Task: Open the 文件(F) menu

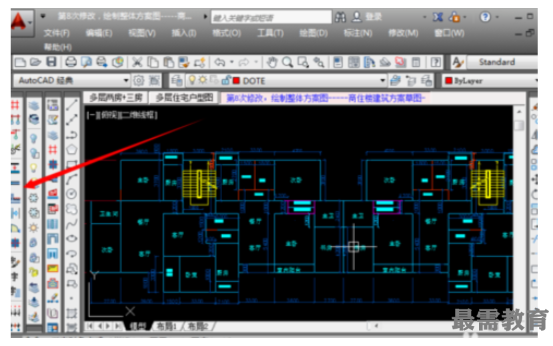Action: point(57,33)
